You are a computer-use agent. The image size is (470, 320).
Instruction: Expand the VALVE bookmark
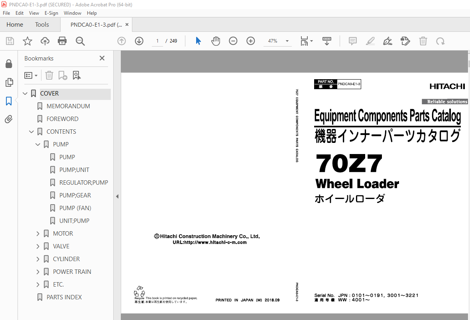[38, 246]
